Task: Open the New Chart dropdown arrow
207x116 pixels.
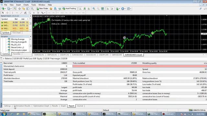Action: (x=5, y=9)
